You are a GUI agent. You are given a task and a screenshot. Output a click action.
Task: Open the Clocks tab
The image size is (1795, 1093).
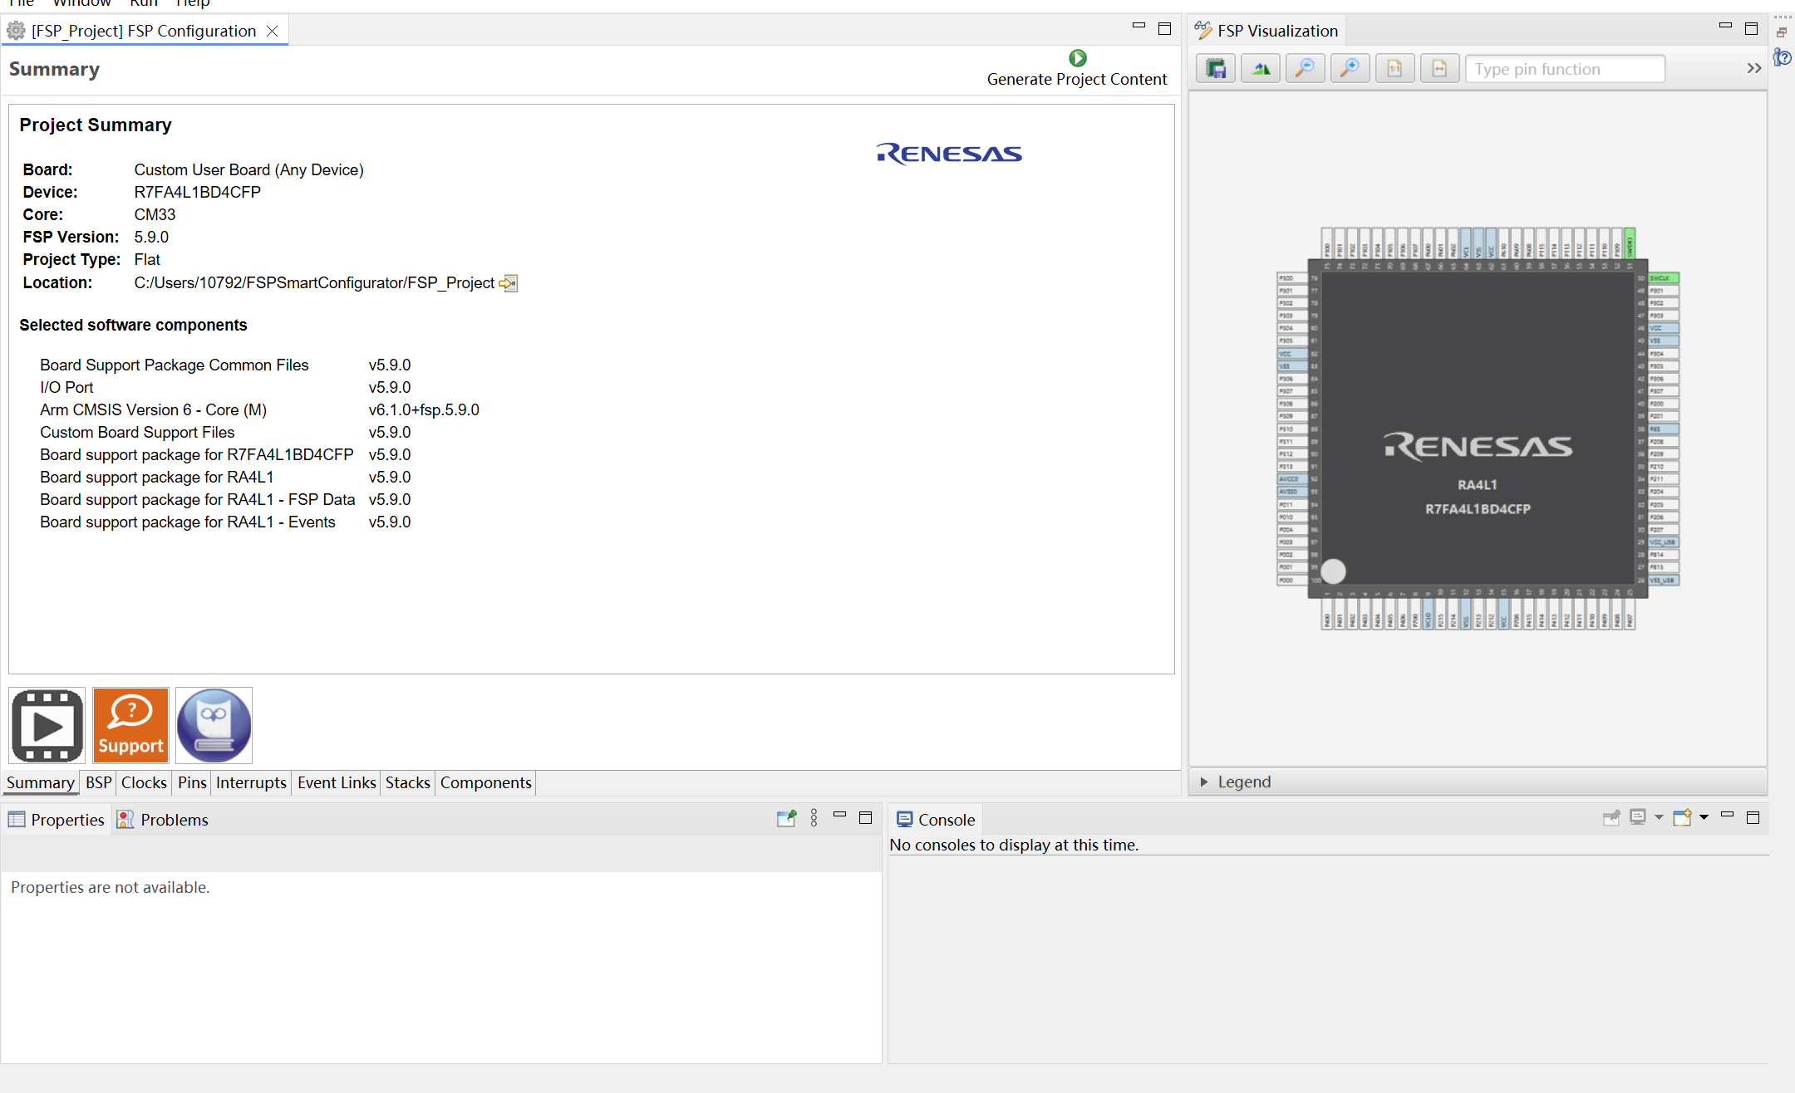coord(144,782)
